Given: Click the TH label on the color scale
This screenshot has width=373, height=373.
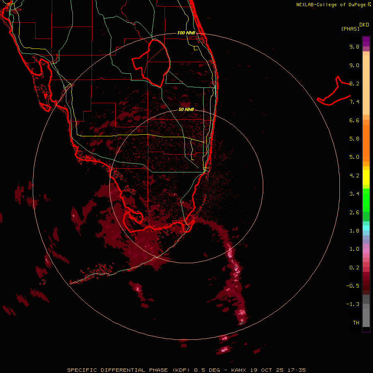Looking at the screenshot, I should coord(356,323).
